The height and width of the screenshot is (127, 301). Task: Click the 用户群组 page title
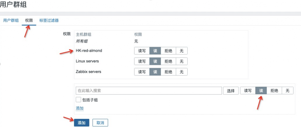(13, 5)
